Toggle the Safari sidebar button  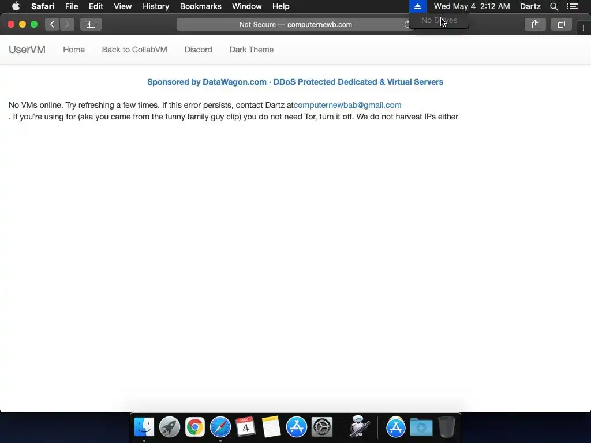(91, 24)
